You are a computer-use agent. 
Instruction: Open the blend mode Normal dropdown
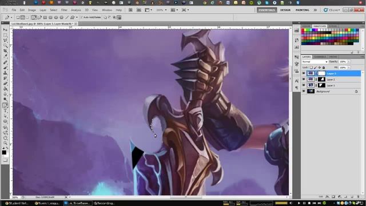click(315, 62)
